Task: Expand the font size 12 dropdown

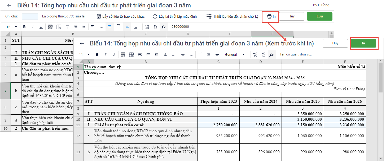Action: point(16,27)
